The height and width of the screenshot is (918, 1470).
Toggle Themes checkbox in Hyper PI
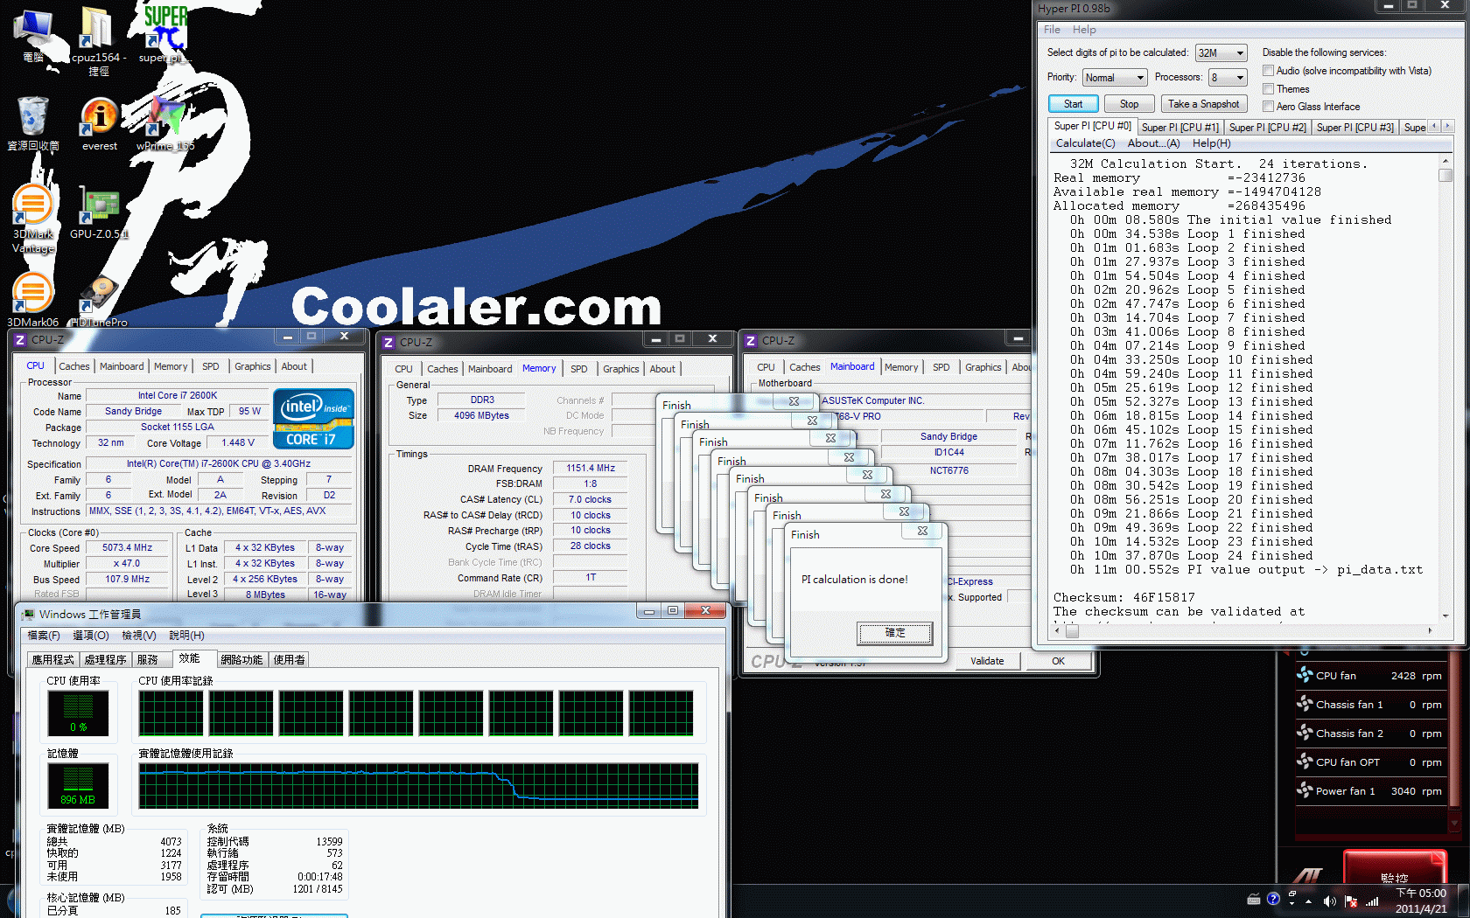point(1268,89)
